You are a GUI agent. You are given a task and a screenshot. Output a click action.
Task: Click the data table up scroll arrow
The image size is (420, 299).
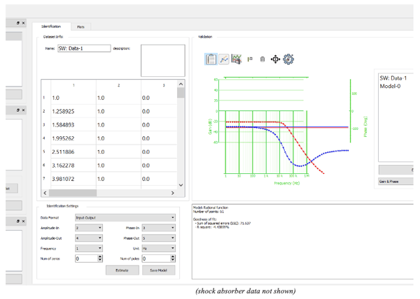coord(181,84)
